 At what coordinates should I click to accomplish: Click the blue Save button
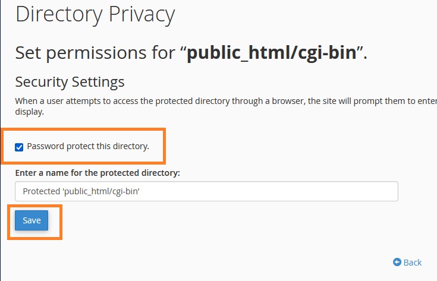click(32, 220)
